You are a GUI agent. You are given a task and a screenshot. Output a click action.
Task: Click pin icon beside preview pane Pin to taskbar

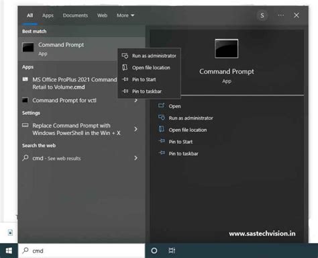pos(162,153)
